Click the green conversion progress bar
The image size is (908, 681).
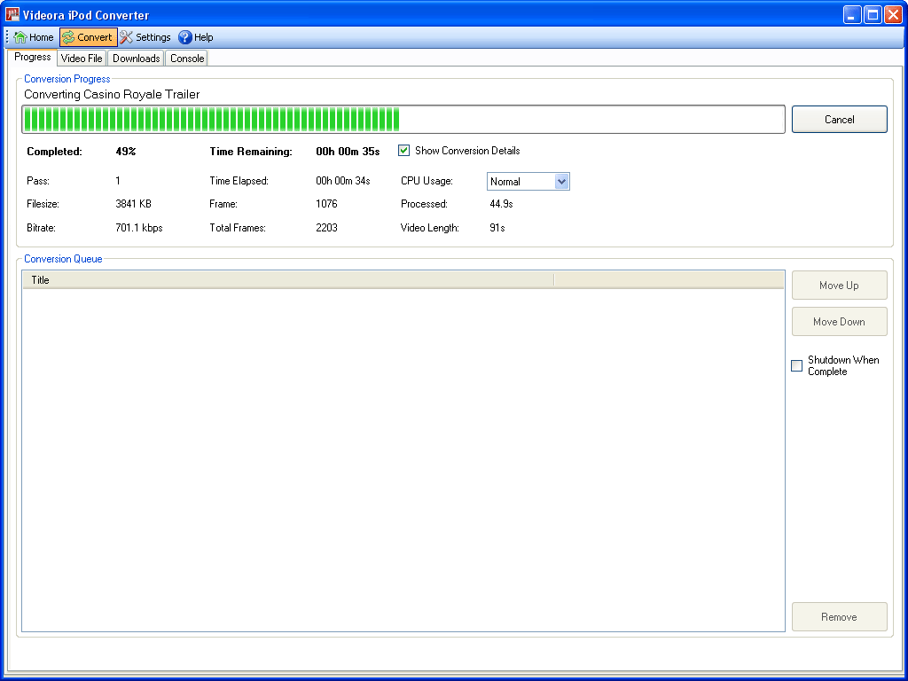(x=403, y=120)
